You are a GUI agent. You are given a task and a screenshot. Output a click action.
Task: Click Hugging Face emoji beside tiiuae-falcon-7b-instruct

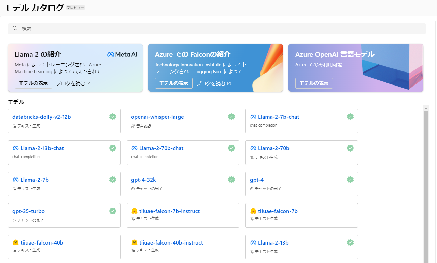click(x=134, y=211)
